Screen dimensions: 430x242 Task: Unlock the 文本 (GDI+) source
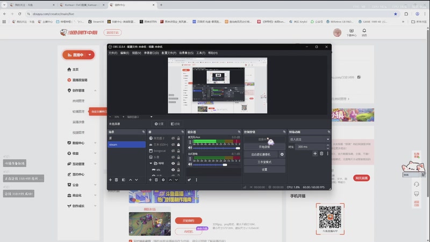coord(178,144)
